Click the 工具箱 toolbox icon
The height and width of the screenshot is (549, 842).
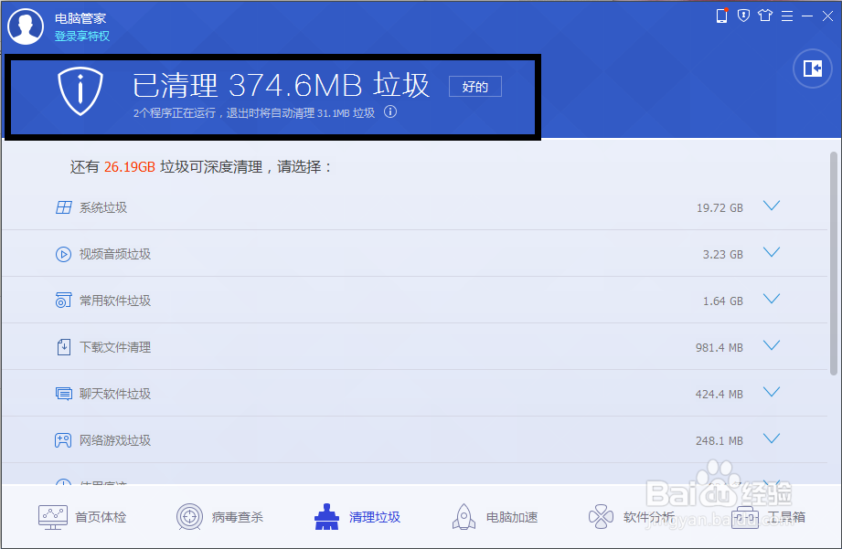[745, 517]
